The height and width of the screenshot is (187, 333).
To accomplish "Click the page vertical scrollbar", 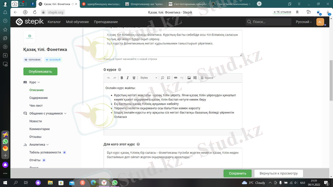I will 331,81.
